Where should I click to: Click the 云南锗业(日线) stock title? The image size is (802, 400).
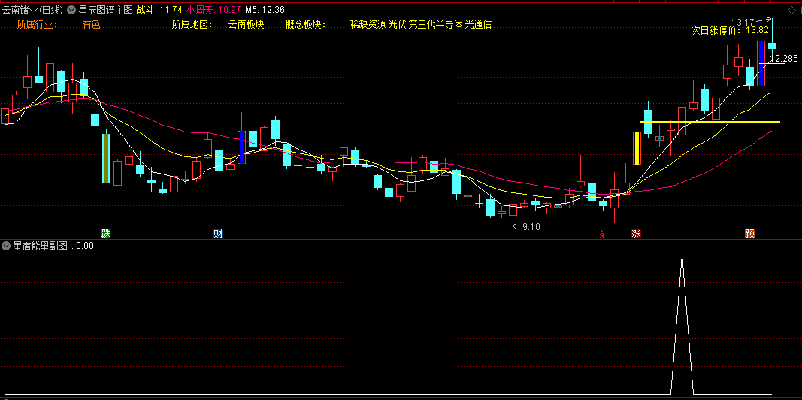coord(33,9)
